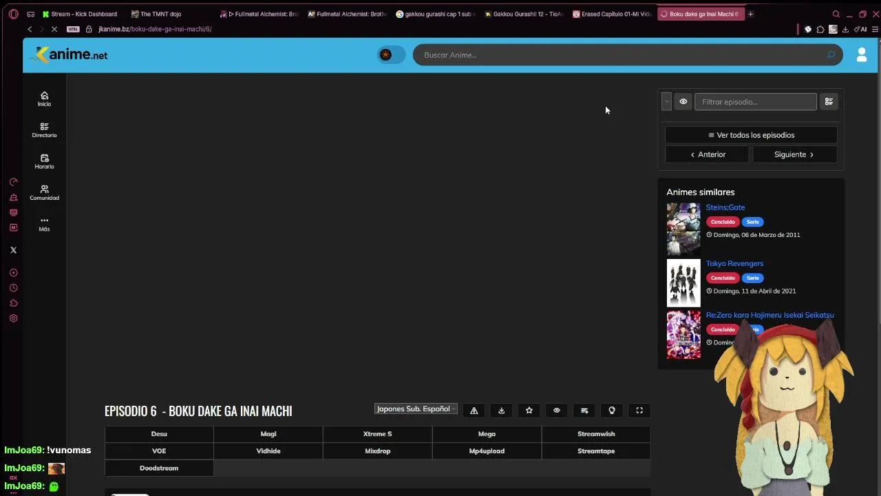Go to Inicio in the sidebar
The height and width of the screenshot is (496, 881).
tap(44, 99)
